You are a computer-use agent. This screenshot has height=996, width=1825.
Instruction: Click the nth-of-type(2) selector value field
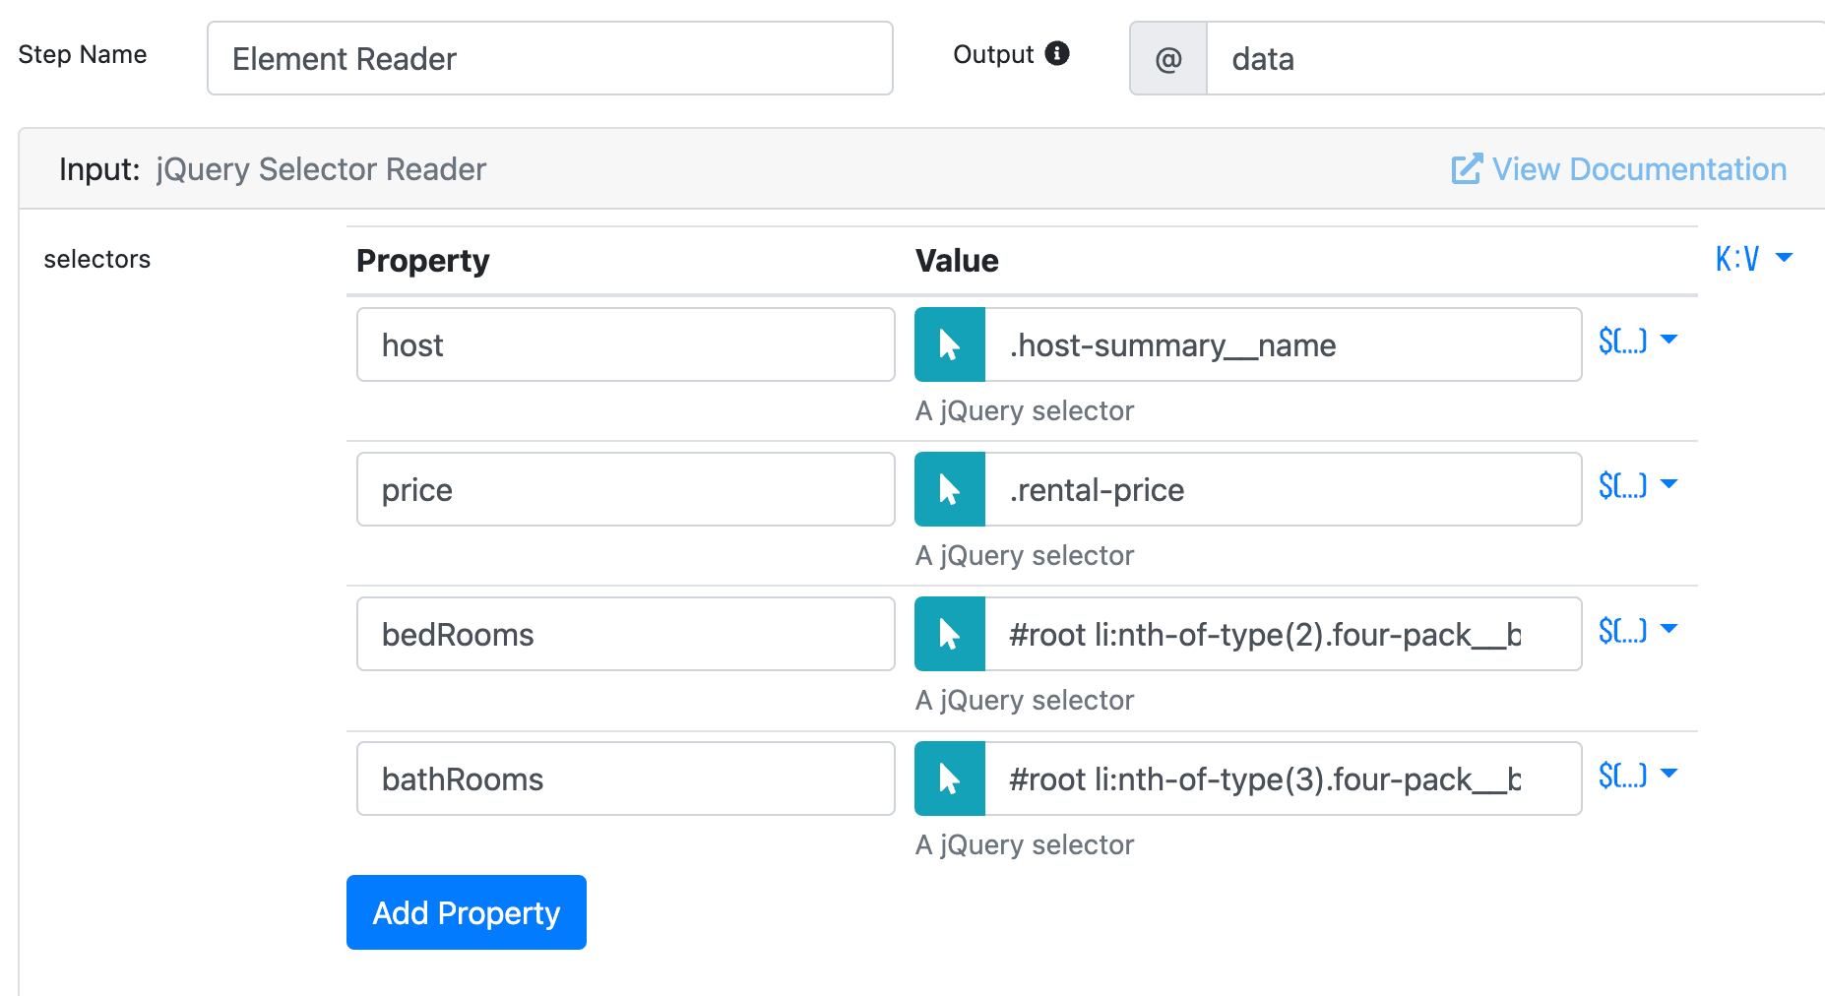point(1284,634)
